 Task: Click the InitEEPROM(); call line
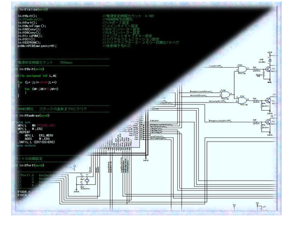pyautogui.click(x=29, y=43)
